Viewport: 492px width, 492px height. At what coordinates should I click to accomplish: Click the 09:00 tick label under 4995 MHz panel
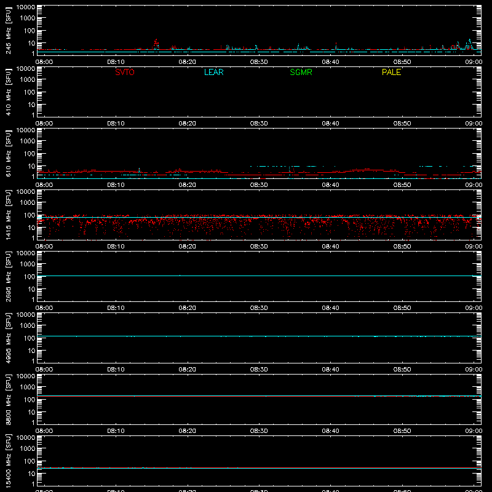pyautogui.click(x=474, y=370)
